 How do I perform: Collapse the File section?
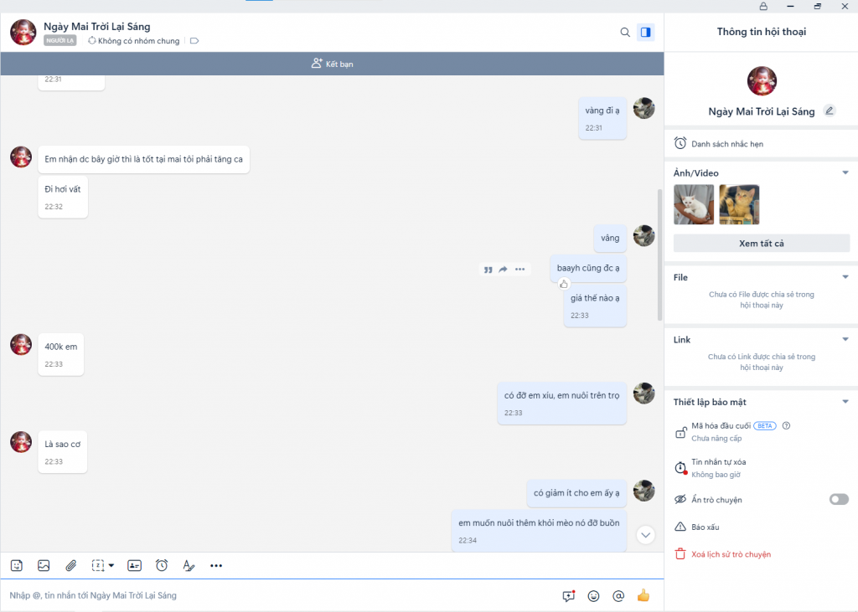coord(845,277)
